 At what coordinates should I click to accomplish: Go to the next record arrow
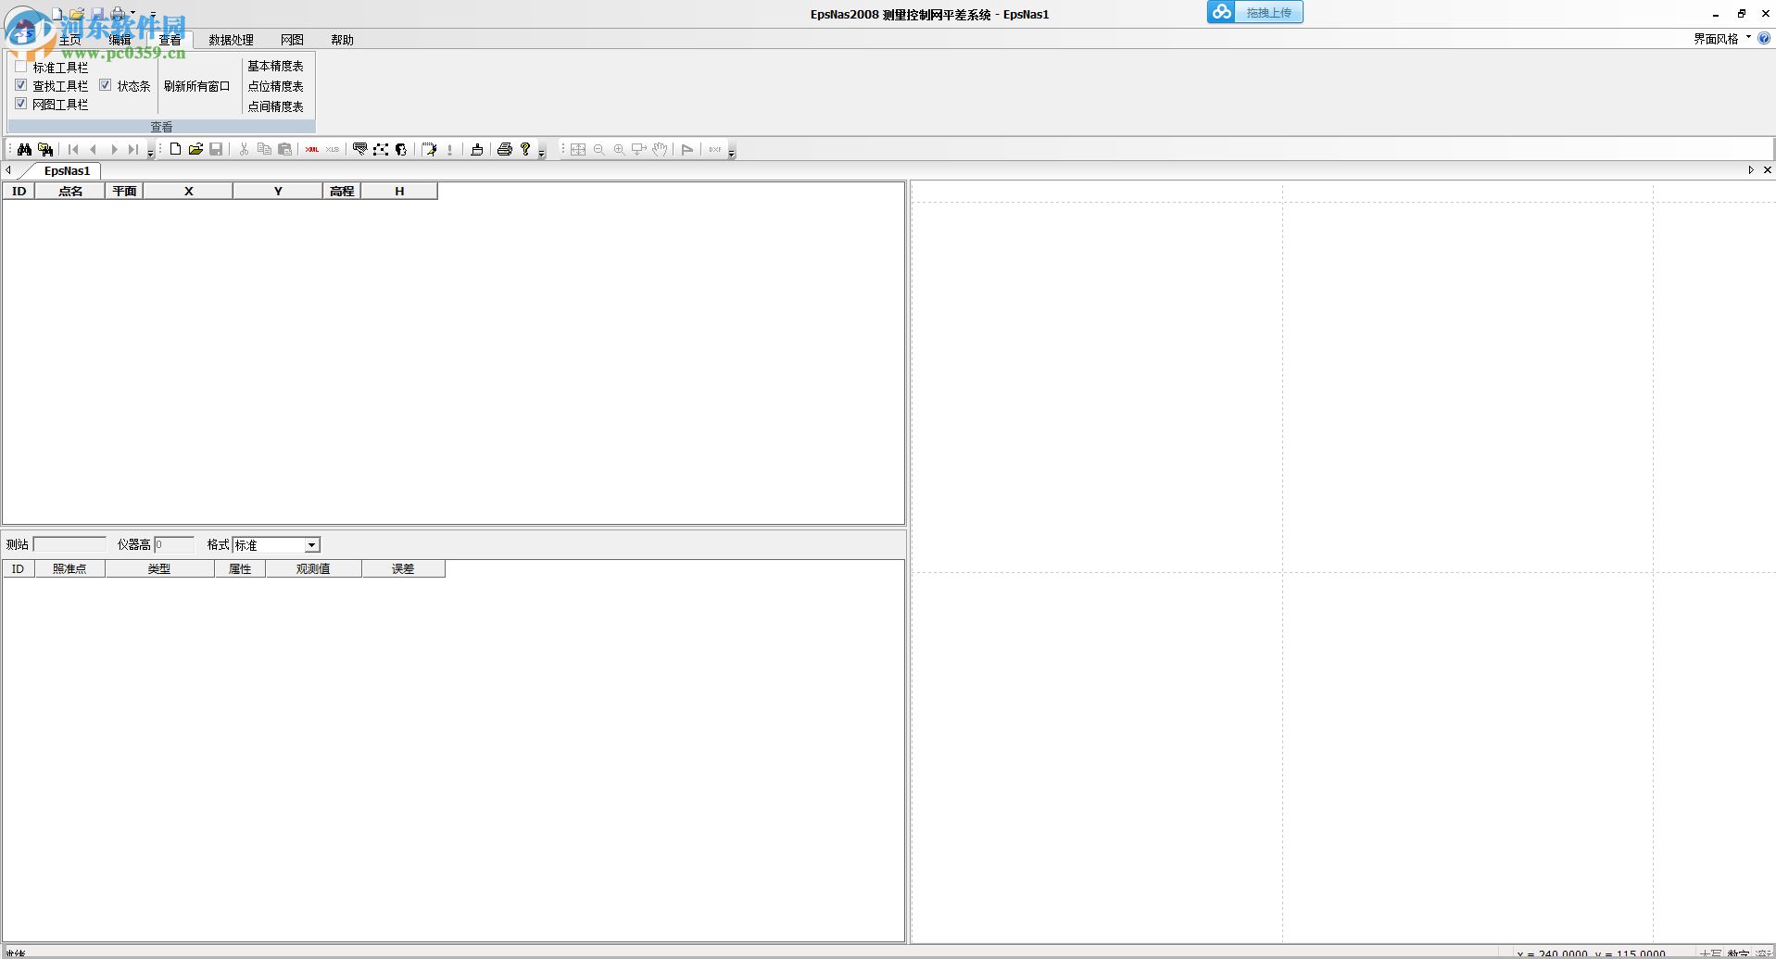pos(114,149)
